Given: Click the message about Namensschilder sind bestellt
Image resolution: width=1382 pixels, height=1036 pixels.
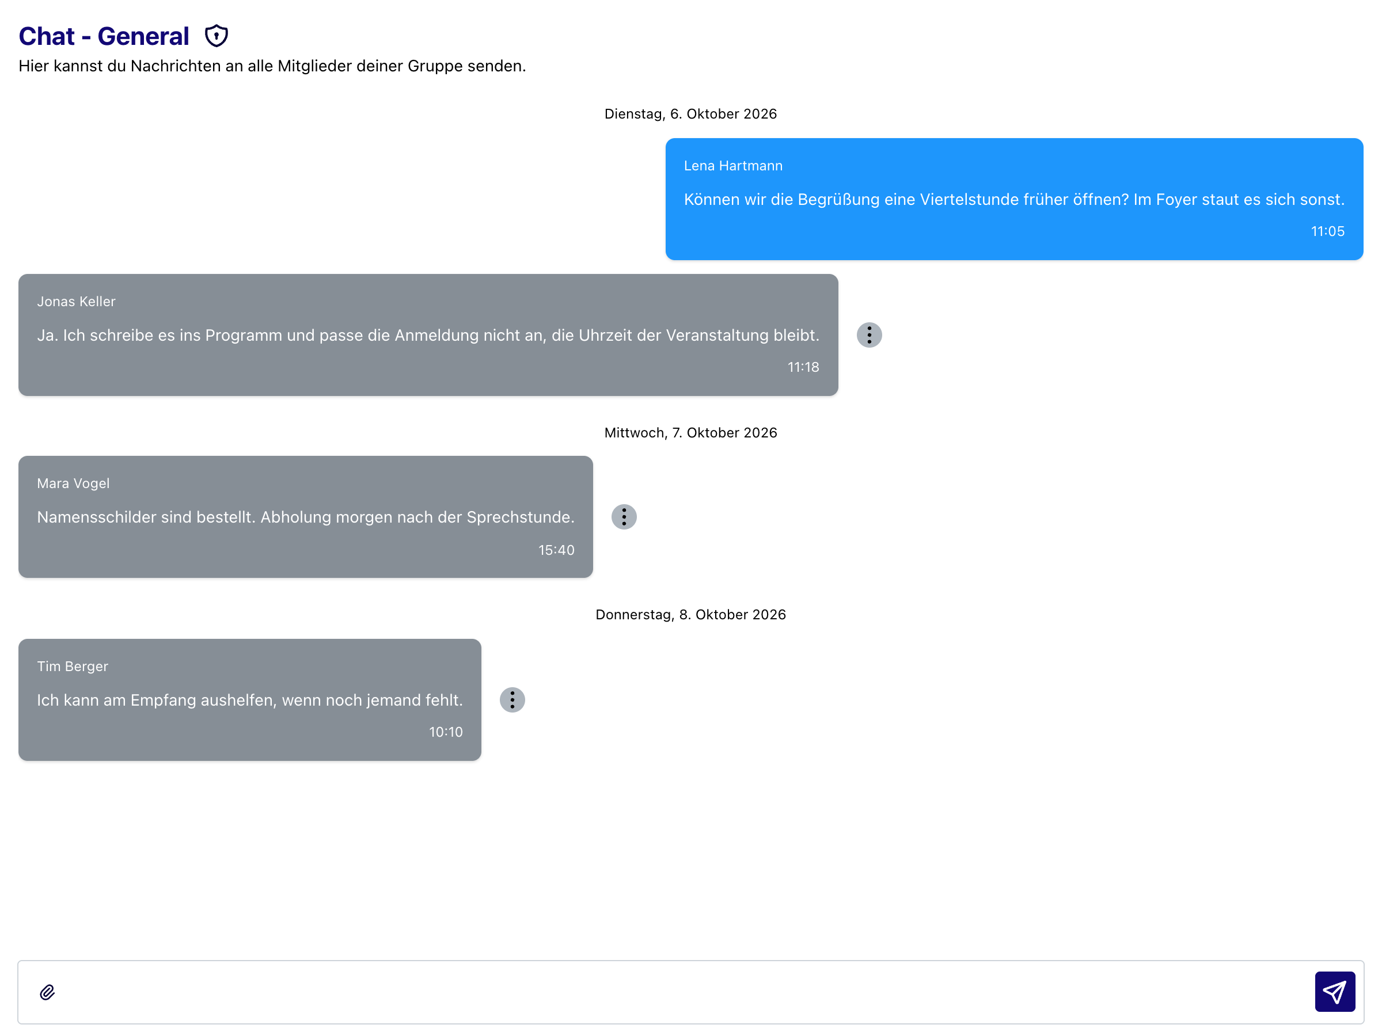Looking at the screenshot, I should (x=306, y=517).
